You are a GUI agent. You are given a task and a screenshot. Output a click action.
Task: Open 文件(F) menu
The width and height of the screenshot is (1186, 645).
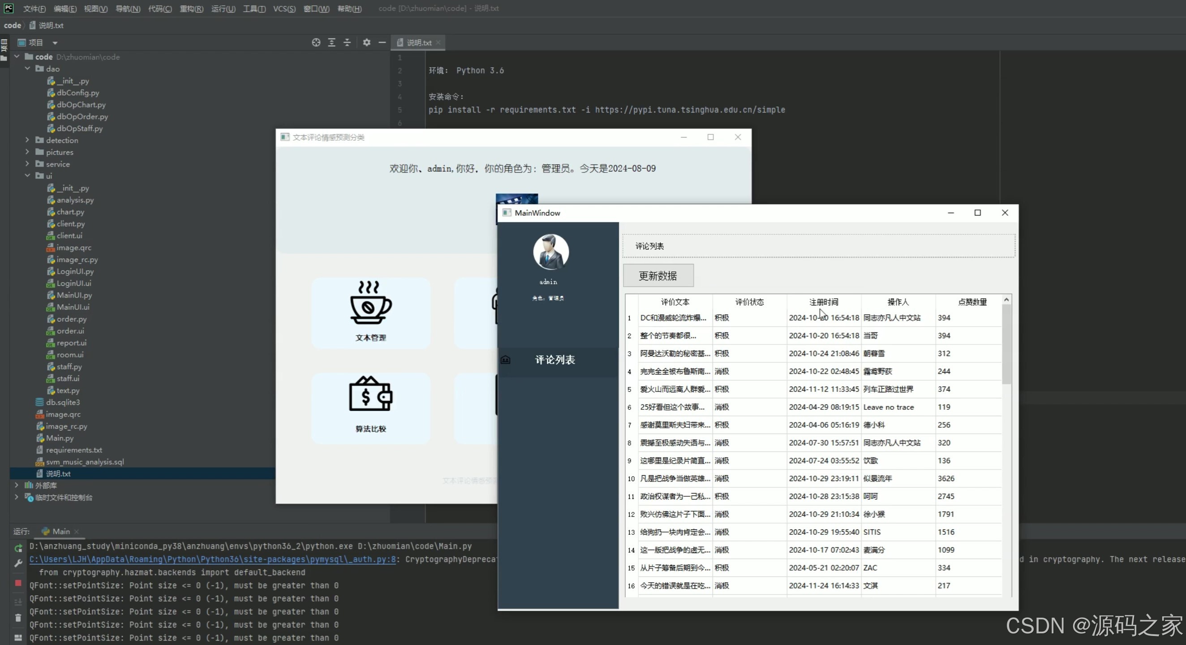[34, 9]
